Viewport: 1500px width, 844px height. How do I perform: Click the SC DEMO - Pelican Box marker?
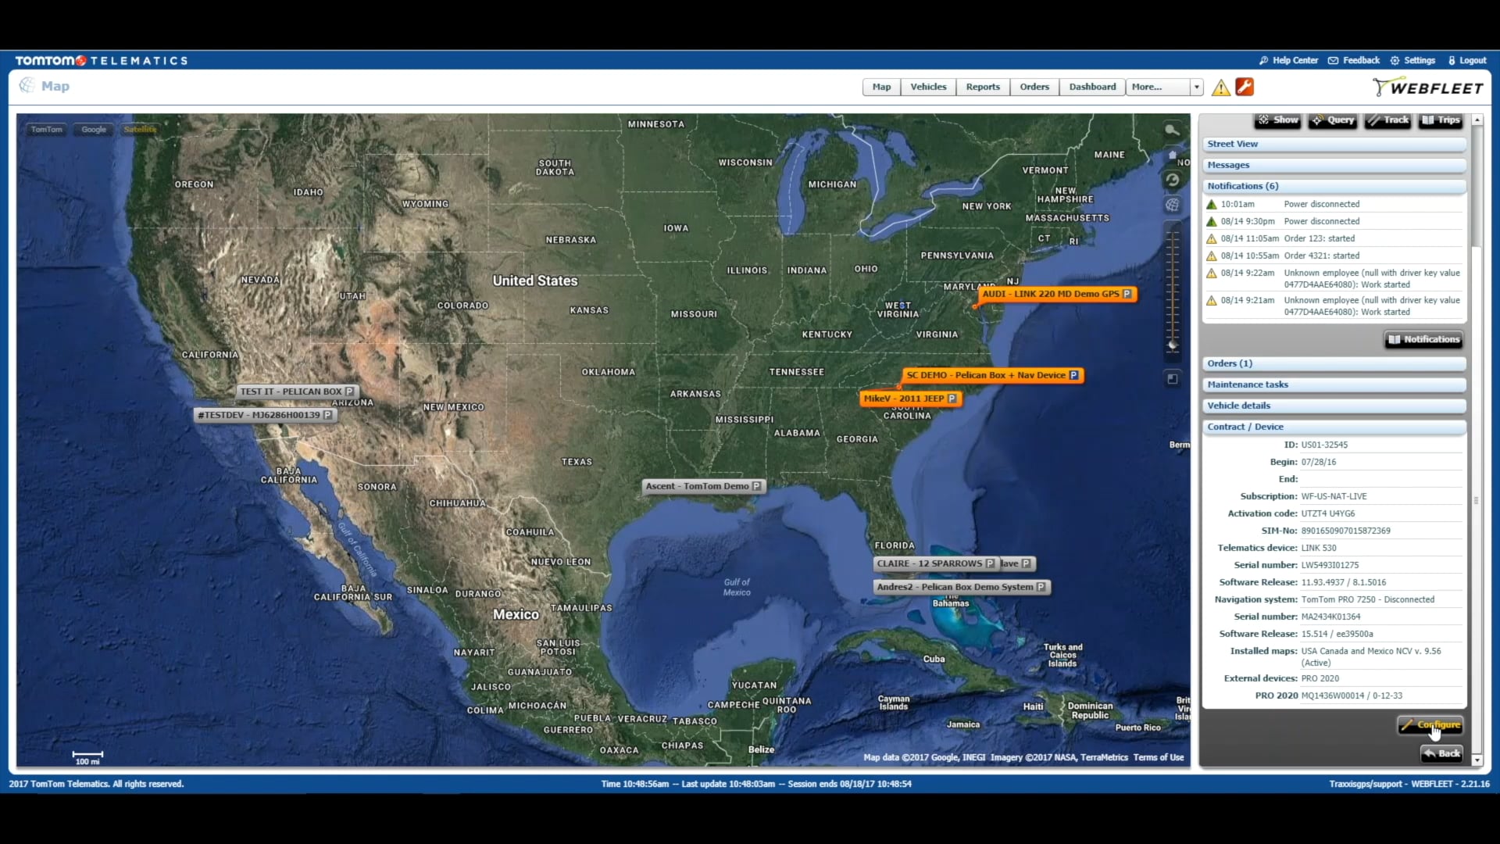993,375
